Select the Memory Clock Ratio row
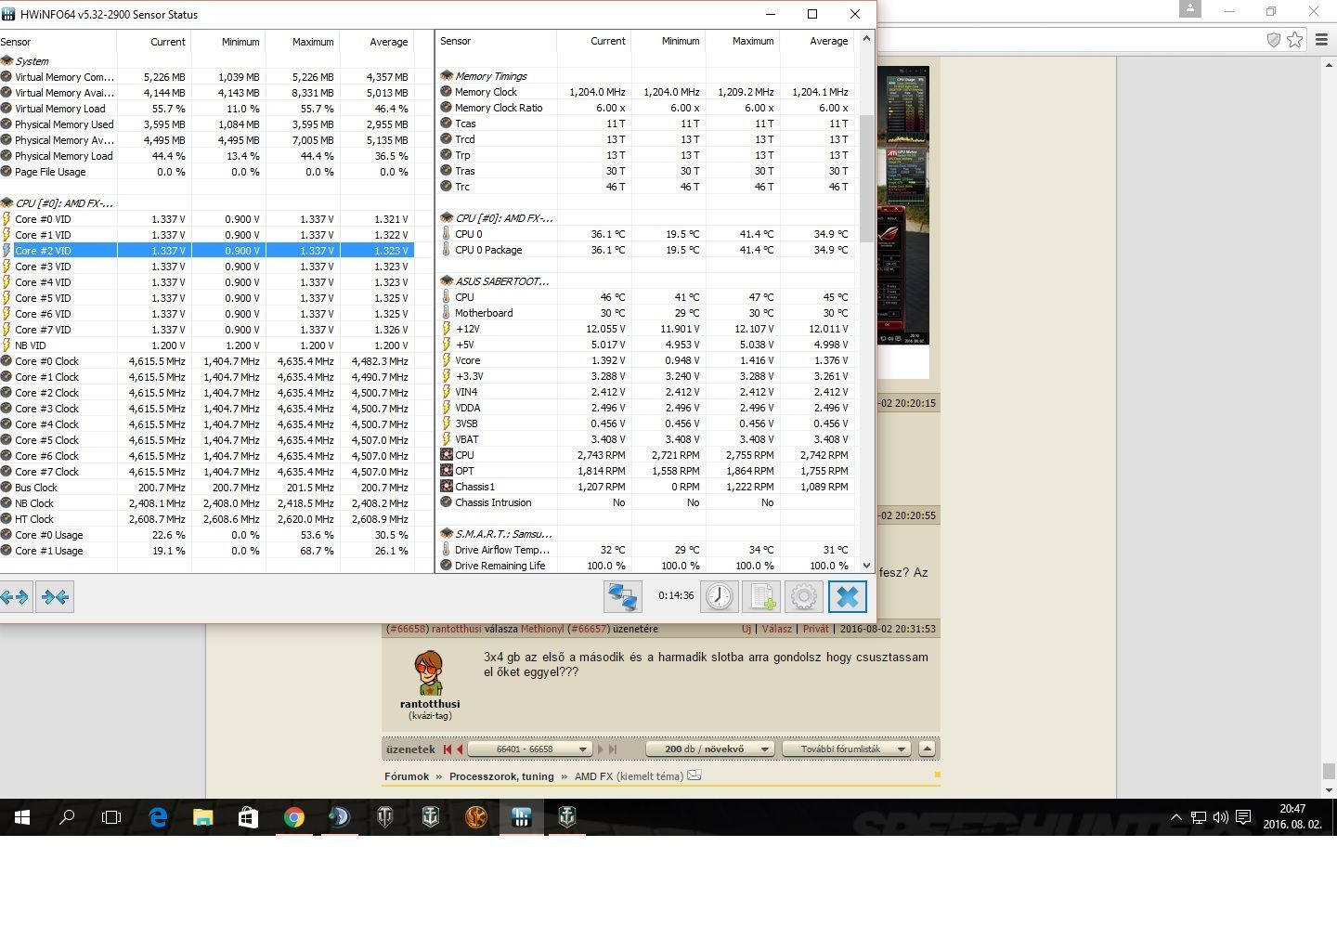The width and height of the screenshot is (1337, 938). click(x=646, y=108)
